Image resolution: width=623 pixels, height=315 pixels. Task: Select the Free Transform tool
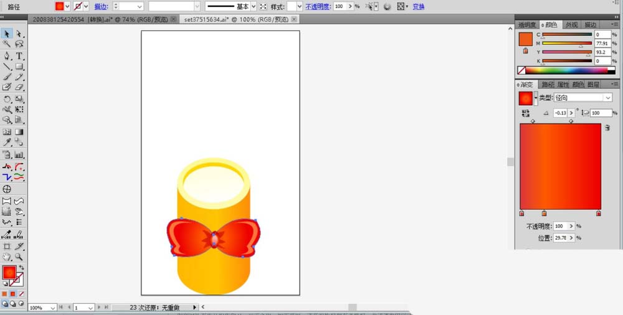[19, 109]
